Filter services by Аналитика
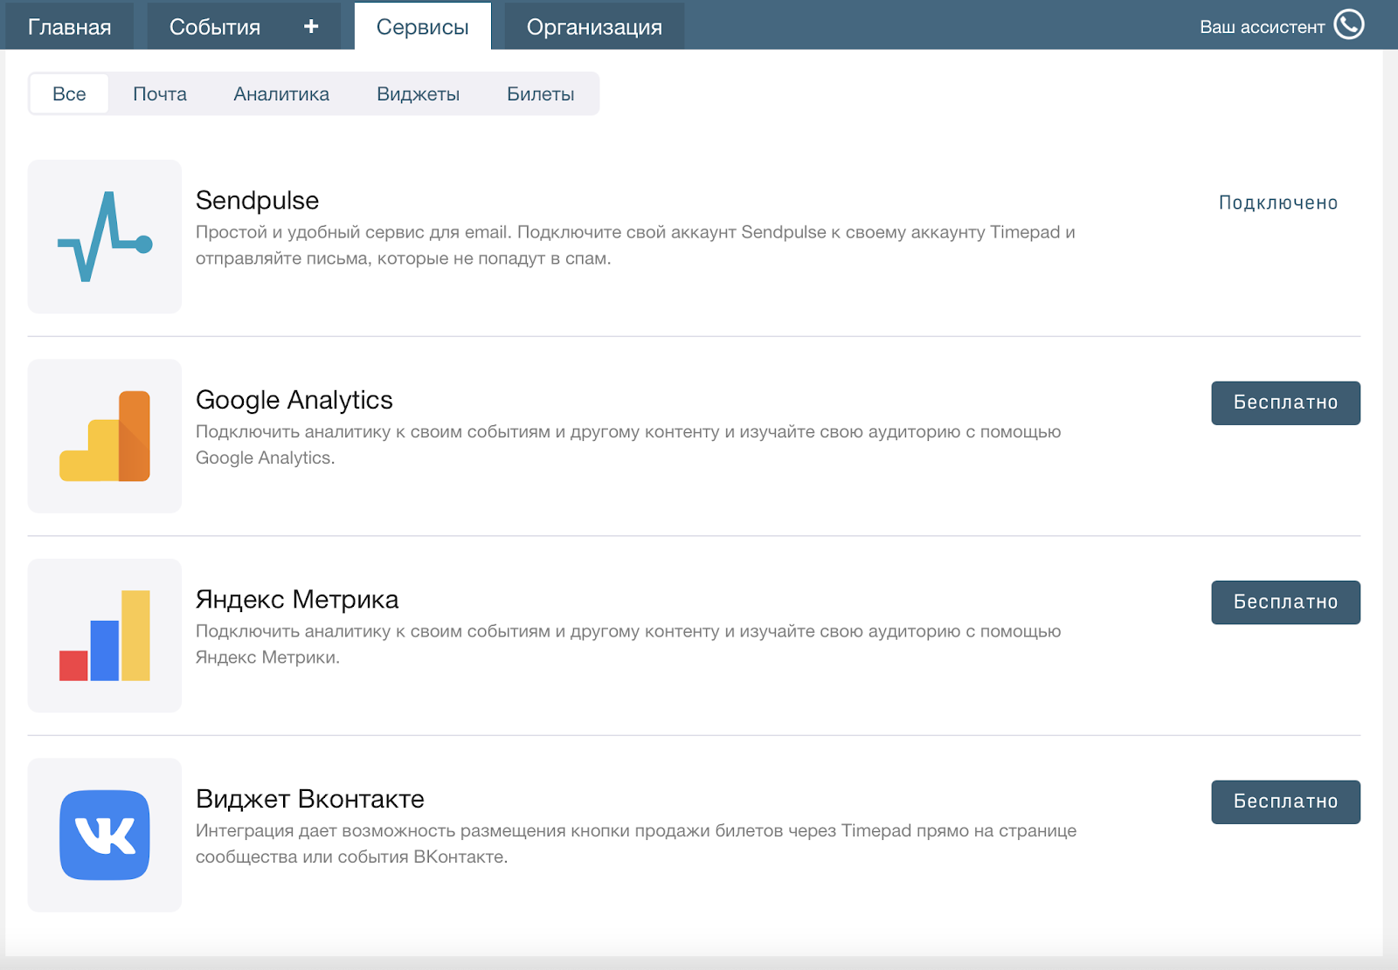Viewport: 1398px width, 970px height. 281,93
